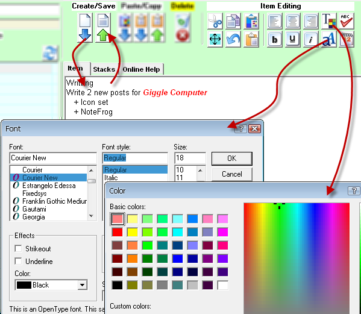Select Estrangelo Edessa in the font list
The image size is (361, 314).
(x=49, y=186)
